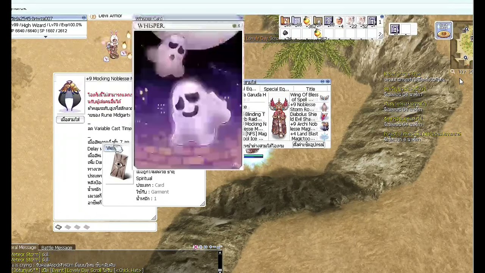Close the hotkey bar with blue X
Image resolution: width=485 pixels, height=273 pixels.
(x=382, y=17)
